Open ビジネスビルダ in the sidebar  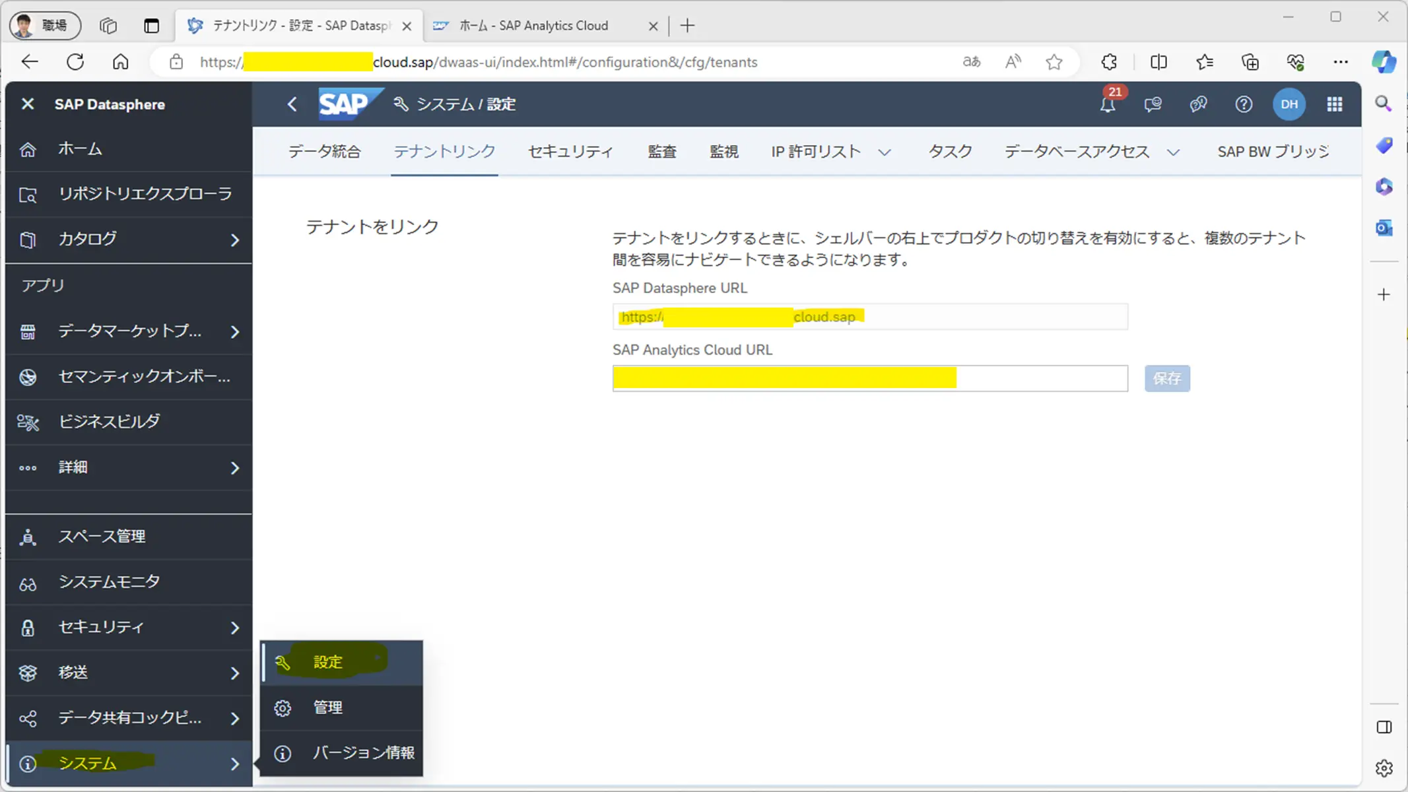point(129,422)
